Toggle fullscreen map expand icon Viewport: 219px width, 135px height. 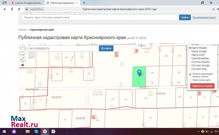coord(22,58)
